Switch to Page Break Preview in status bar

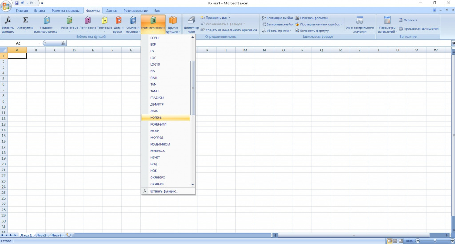(401, 241)
